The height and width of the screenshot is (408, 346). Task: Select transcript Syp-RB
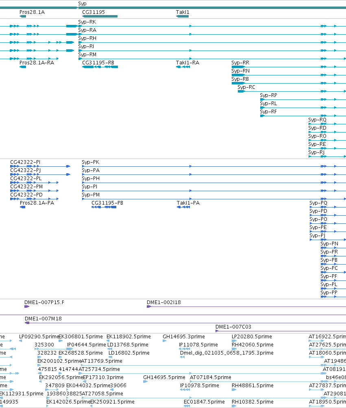click(240, 79)
